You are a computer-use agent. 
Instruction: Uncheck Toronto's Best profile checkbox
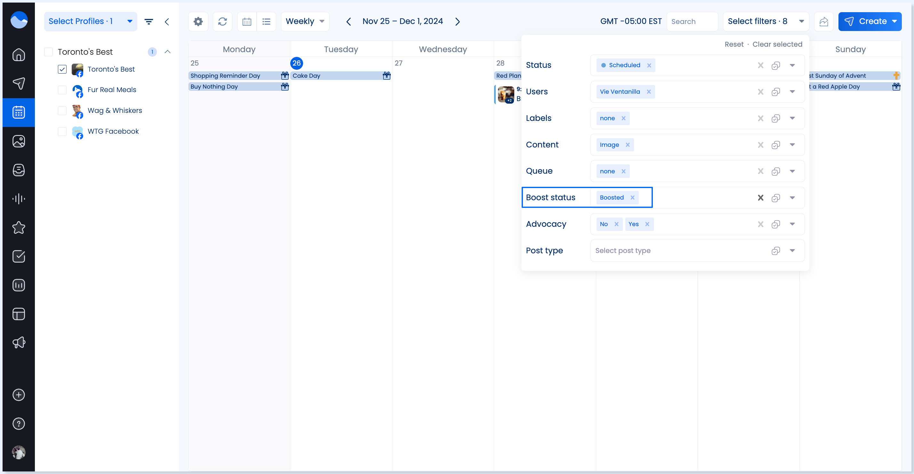pos(62,69)
